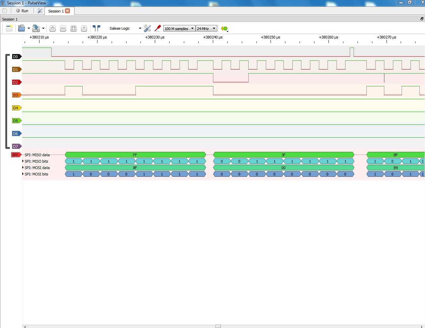Viewport: 425px width, 328px height.
Task: Expand the SPI: MOSI data row
Action: [x=23, y=168]
